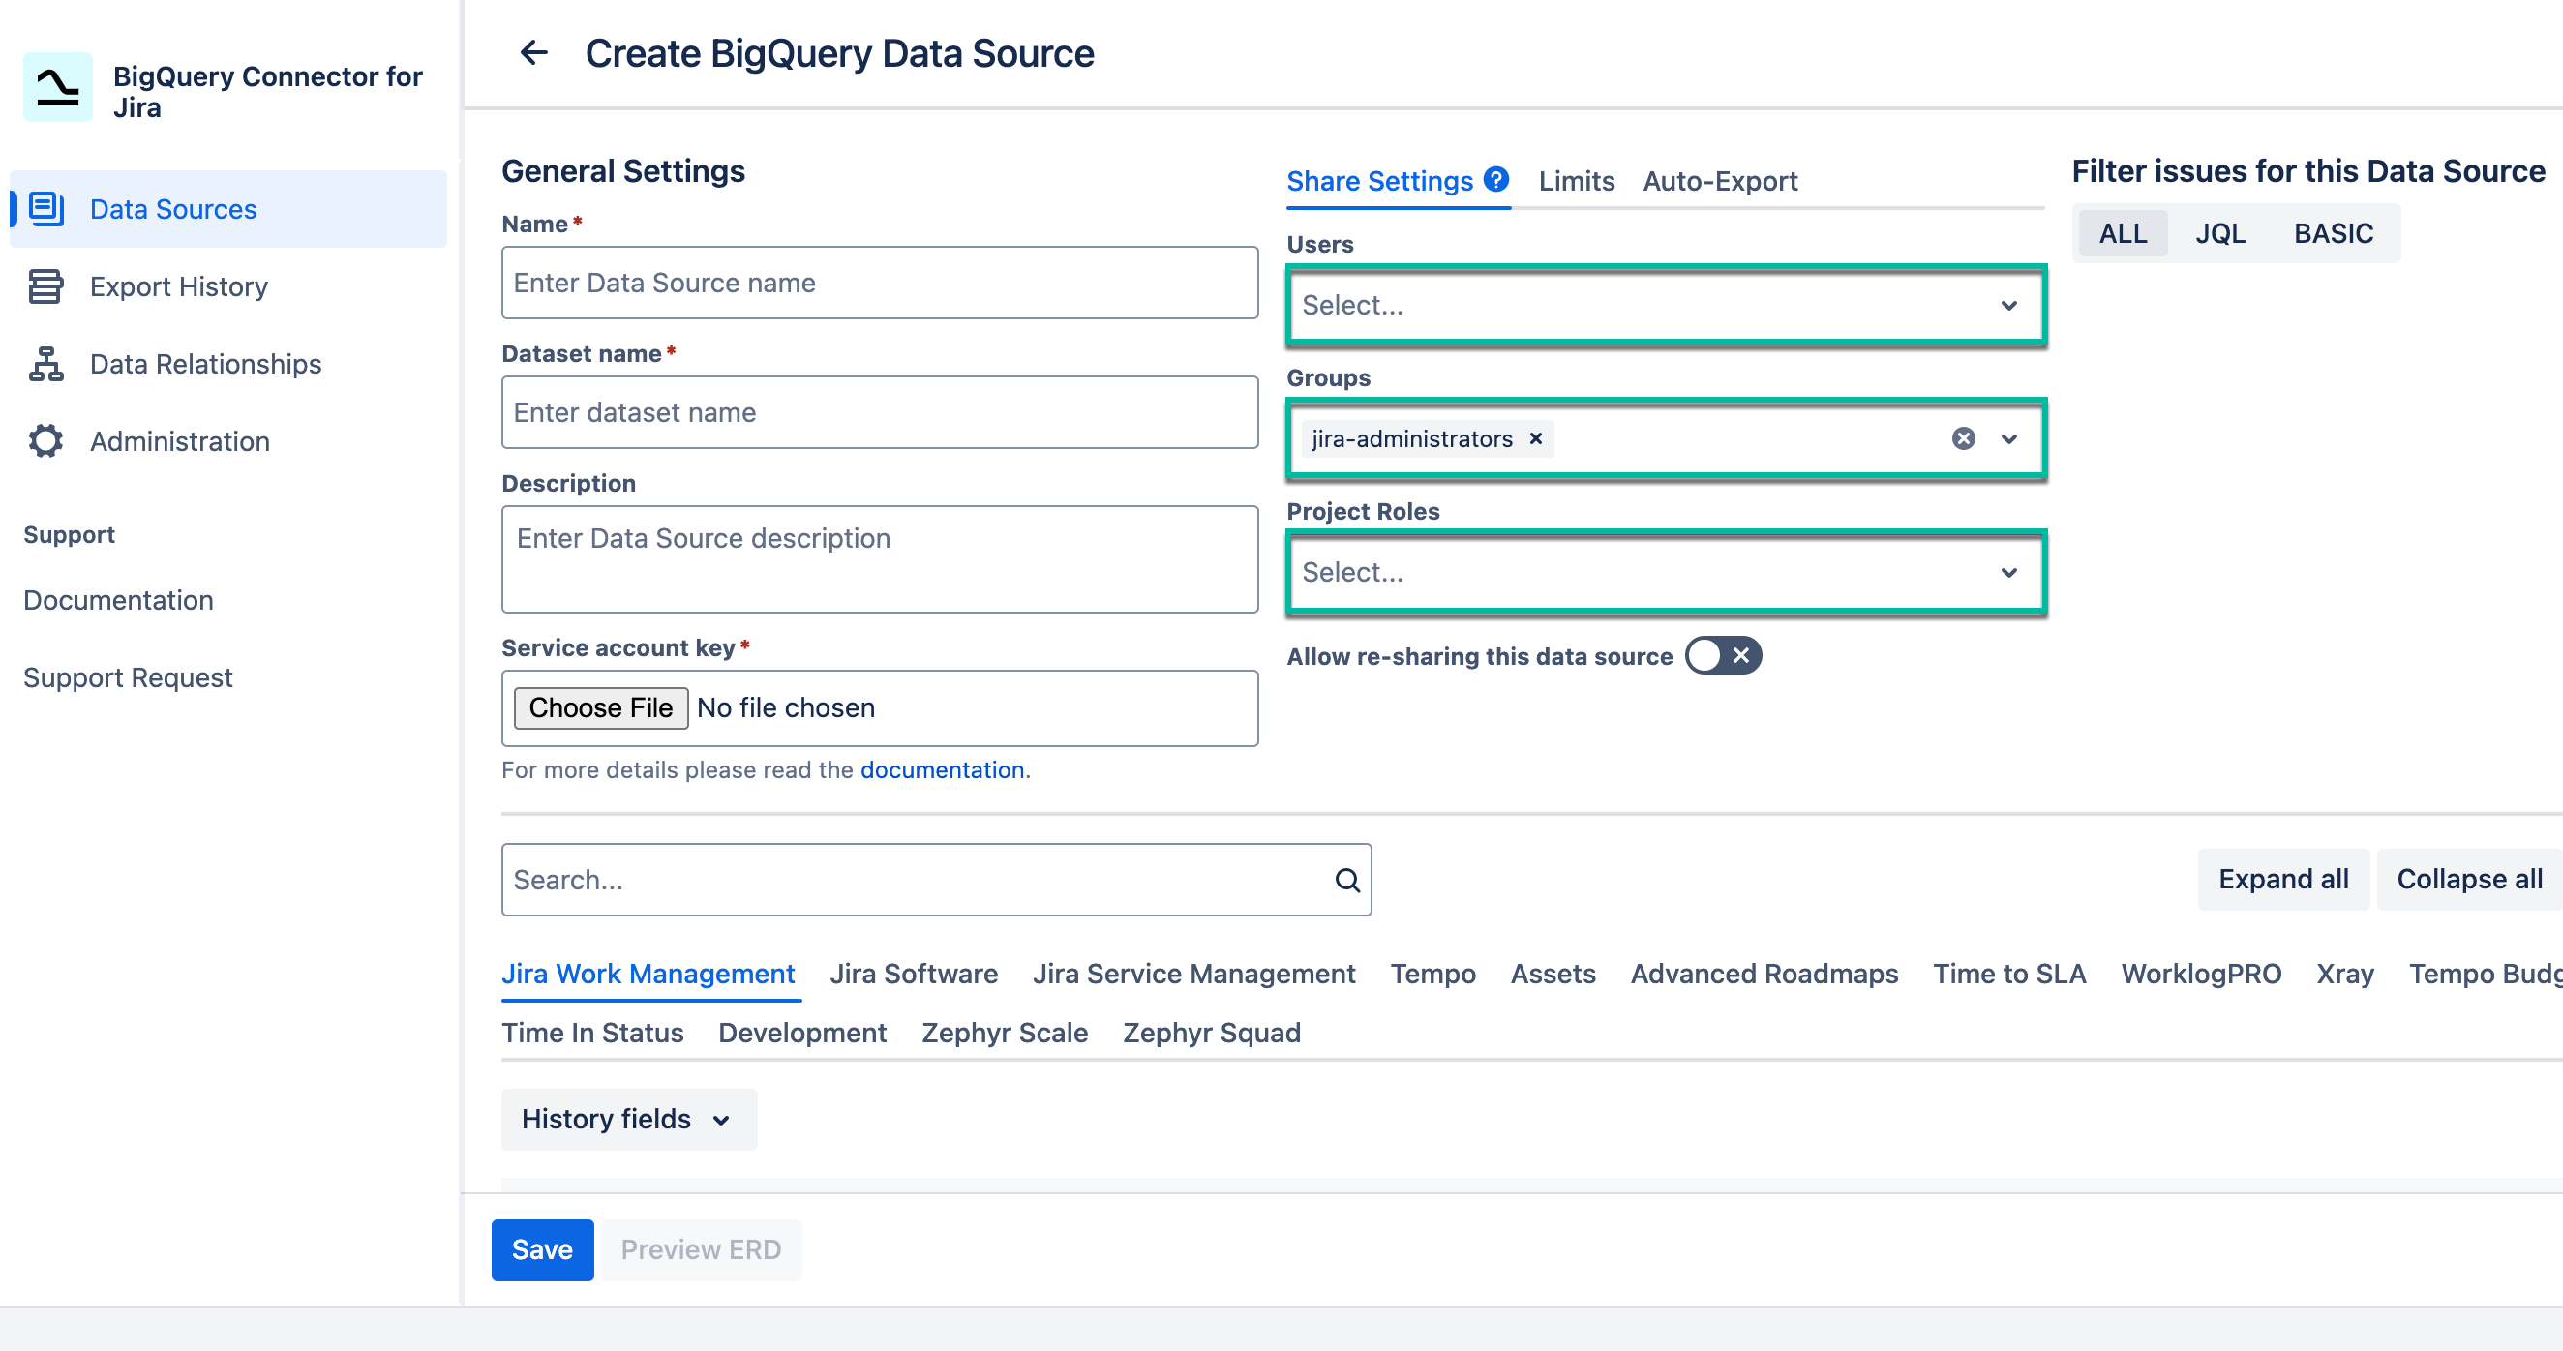Open the Jira Software schema tab
The height and width of the screenshot is (1351, 2563).
point(914,974)
